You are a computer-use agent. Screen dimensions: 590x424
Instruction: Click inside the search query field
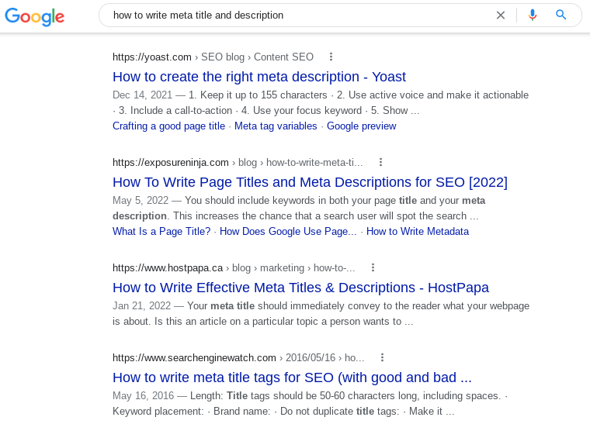point(295,15)
